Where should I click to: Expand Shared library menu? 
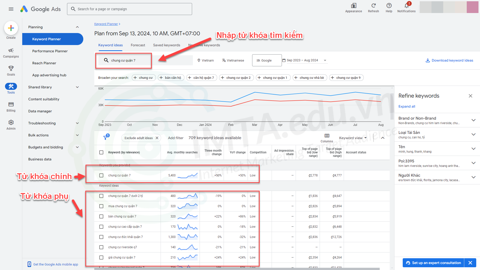click(x=77, y=87)
